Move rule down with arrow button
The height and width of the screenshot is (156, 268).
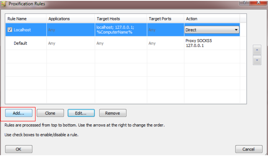[x=257, y=60]
